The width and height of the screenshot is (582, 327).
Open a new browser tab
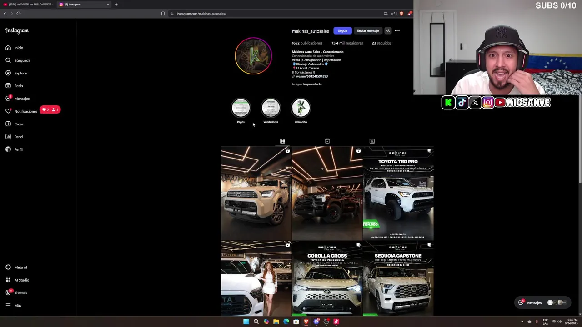click(116, 5)
